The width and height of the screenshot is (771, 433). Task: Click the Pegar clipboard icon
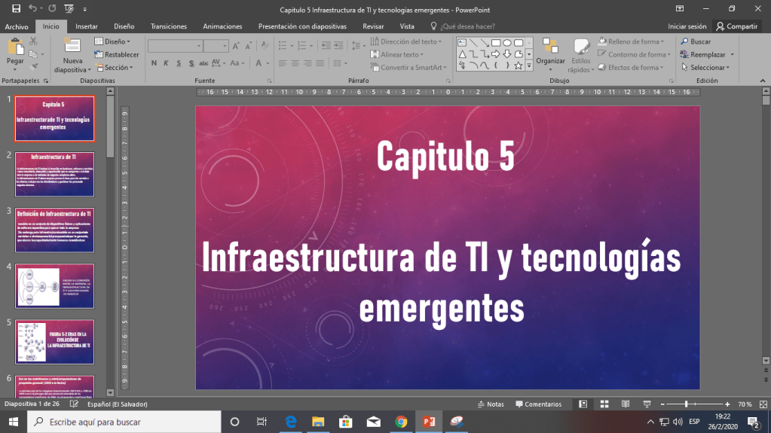[x=15, y=47]
